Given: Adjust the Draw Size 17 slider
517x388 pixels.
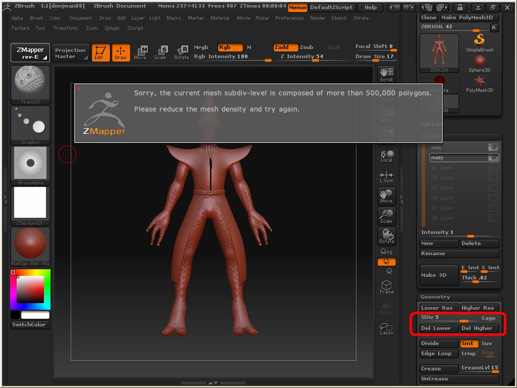Looking at the screenshot, I should pyautogui.click(x=375, y=57).
